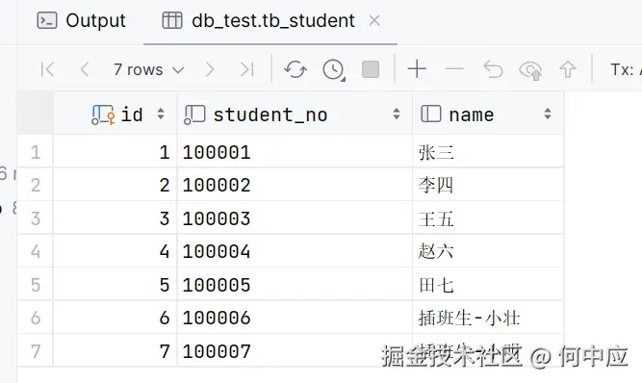Select row number 5 in the gutter
The height and width of the screenshot is (383, 642).
pyautogui.click(x=36, y=285)
